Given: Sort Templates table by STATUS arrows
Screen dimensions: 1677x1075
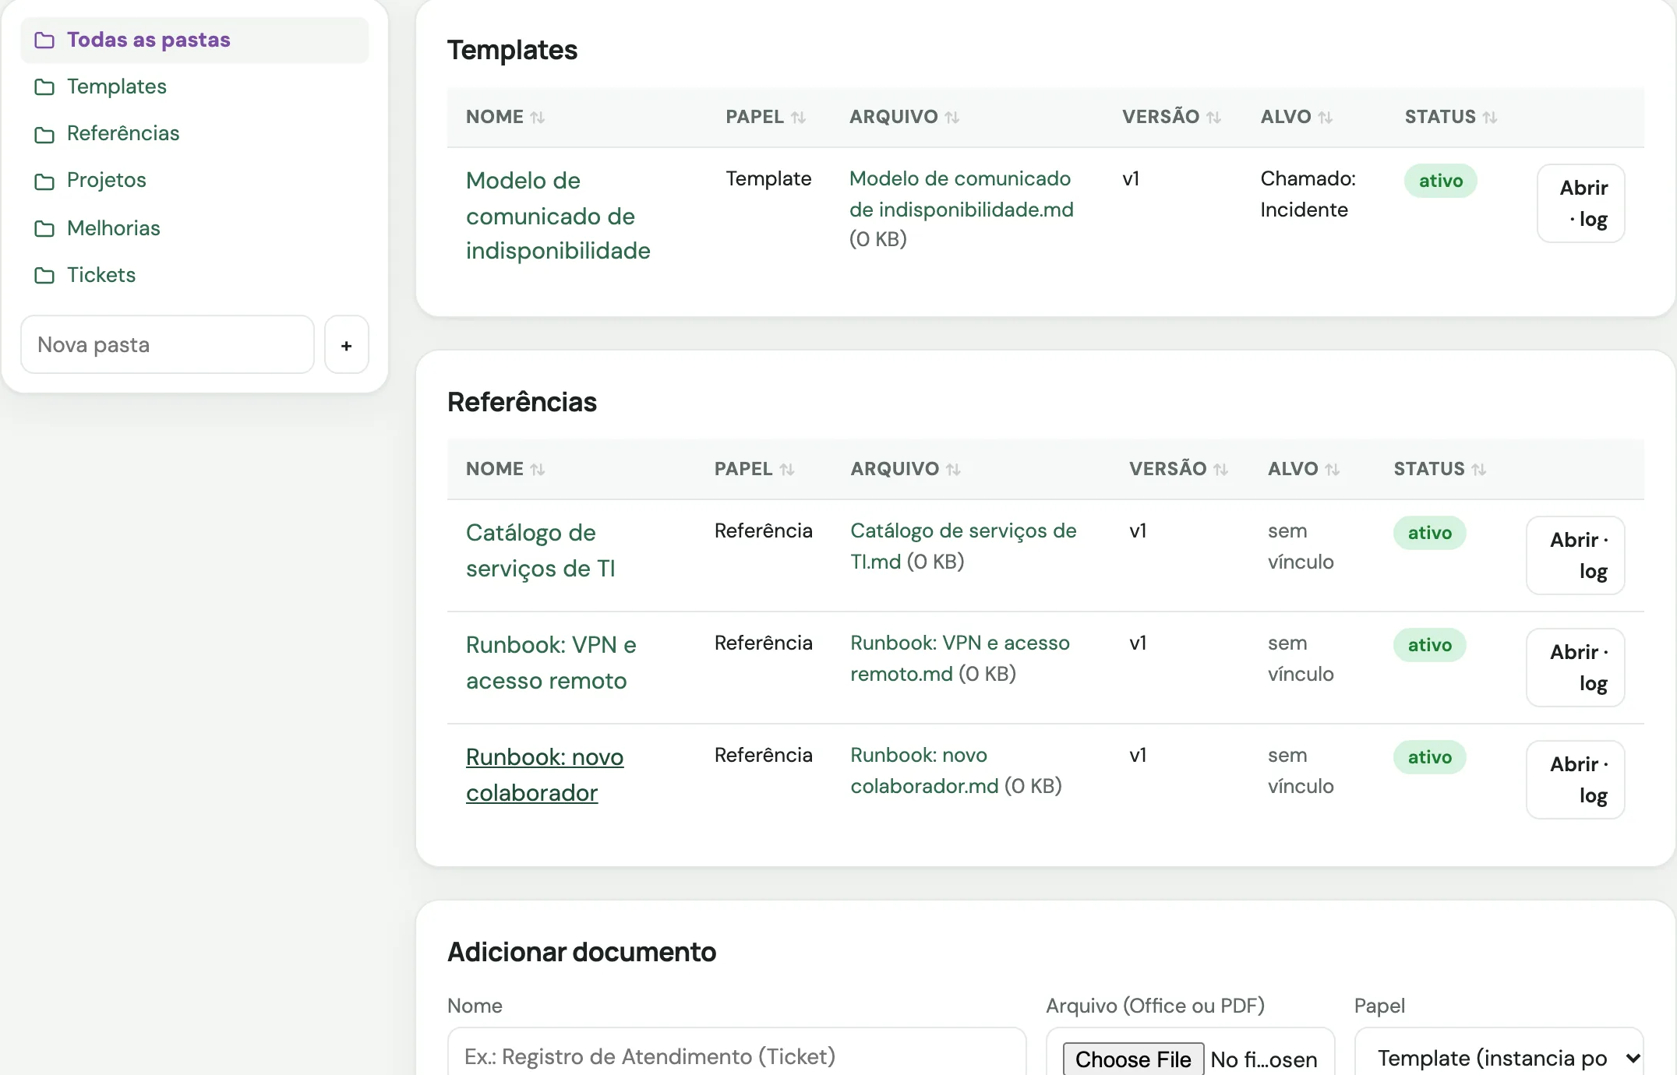Looking at the screenshot, I should point(1490,117).
